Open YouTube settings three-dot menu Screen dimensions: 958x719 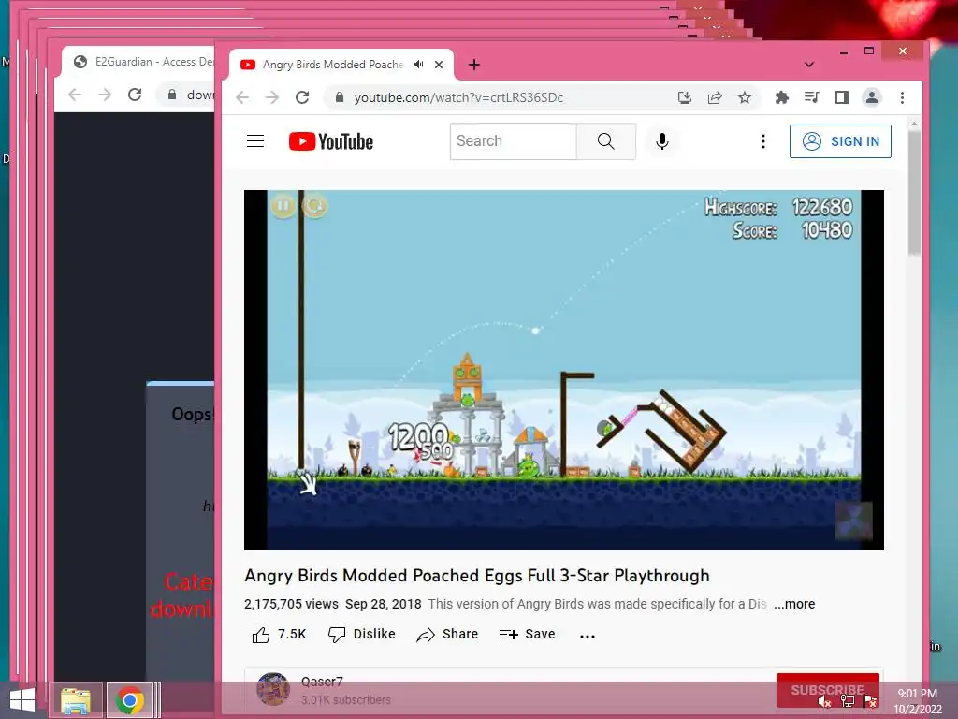point(763,141)
